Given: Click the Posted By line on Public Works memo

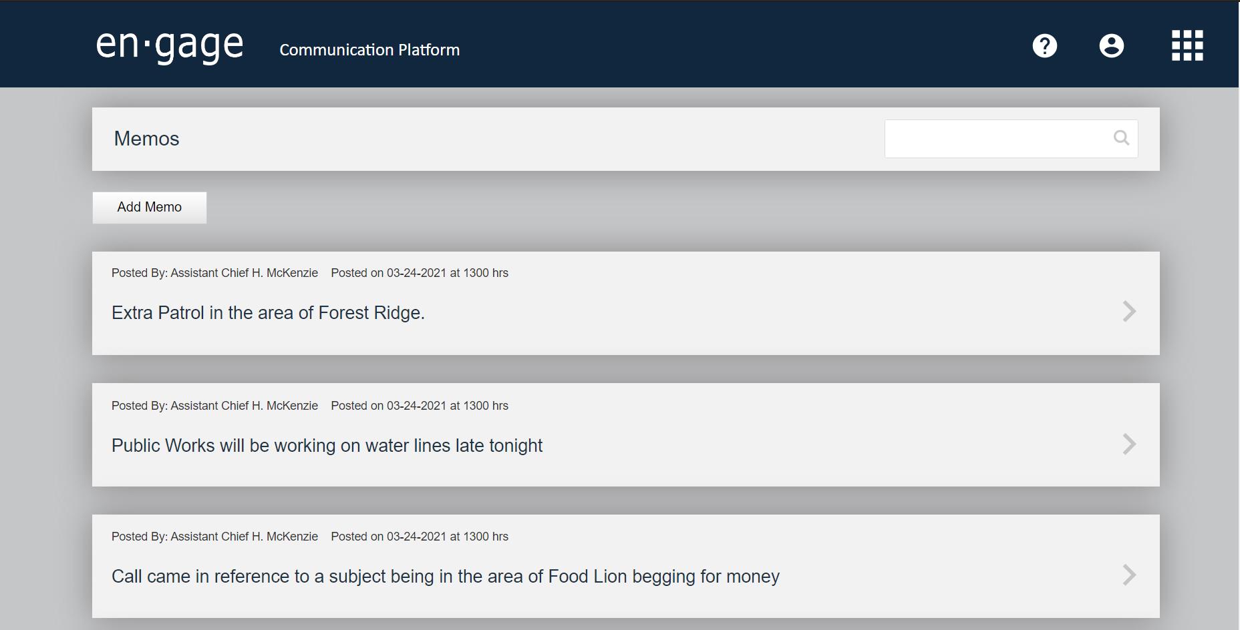Looking at the screenshot, I should [x=214, y=406].
